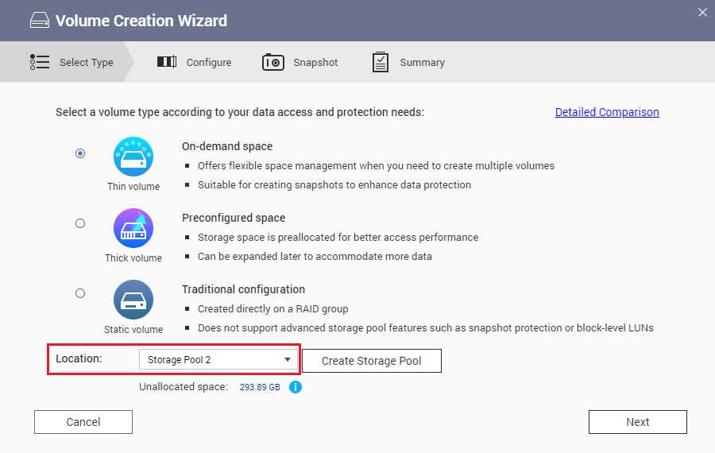Click the Summary clipboard icon
The height and width of the screenshot is (453, 715).
coord(381,62)
